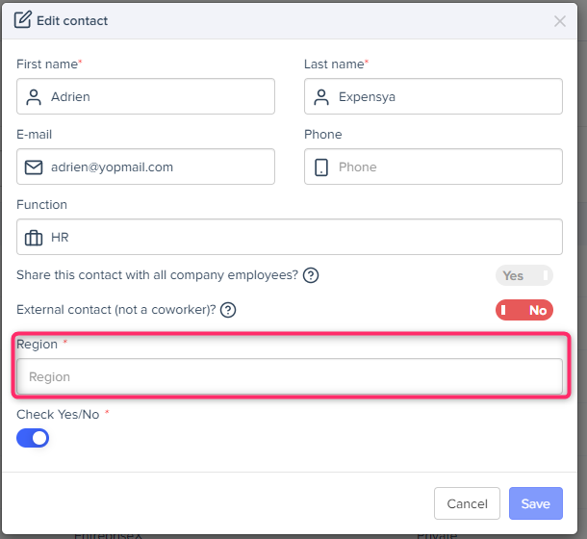This screenshot has height=539, width=587.
Task: Disable the Check Yes/No switch
Action: (33, 438)
